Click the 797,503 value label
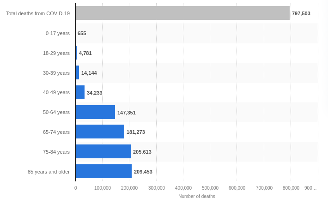Image resolution: width=328 pixels, height=204 pixels. coord(301,13)
